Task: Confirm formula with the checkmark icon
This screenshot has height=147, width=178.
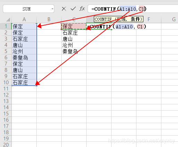Action: 73,9
